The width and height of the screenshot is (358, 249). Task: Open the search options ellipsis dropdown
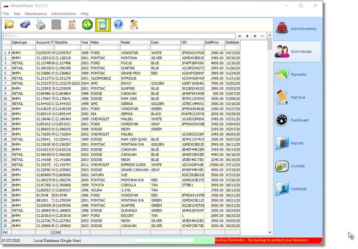tap(262, 36)
